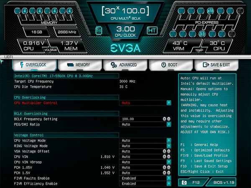The image size is (251, 188).
Task: Open PEG/DMI Ratio dropdown
Action: tap(169, 124)
